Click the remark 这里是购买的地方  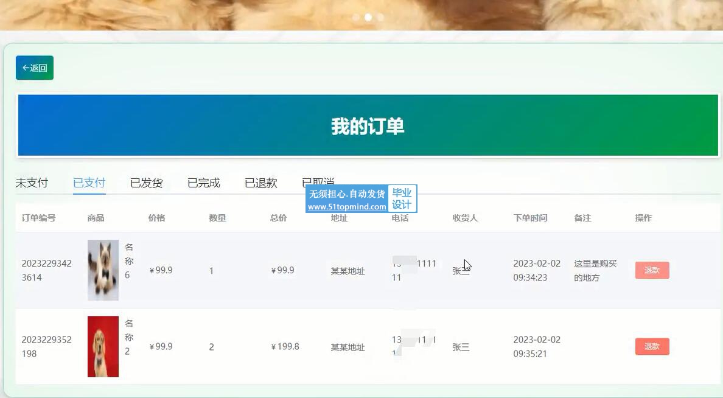pyautogui.click(x=595, y=270)
